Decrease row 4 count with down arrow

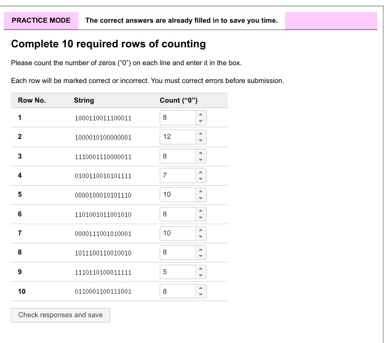[x=201, y=179]
